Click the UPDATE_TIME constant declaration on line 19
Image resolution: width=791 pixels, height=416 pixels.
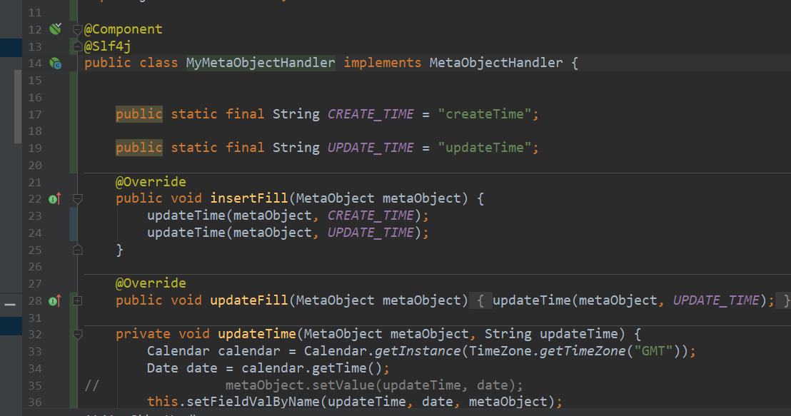click(x=371, y=148)
